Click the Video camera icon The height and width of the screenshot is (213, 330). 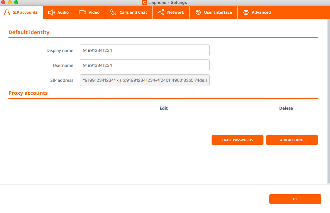click(x=83, y=12)
